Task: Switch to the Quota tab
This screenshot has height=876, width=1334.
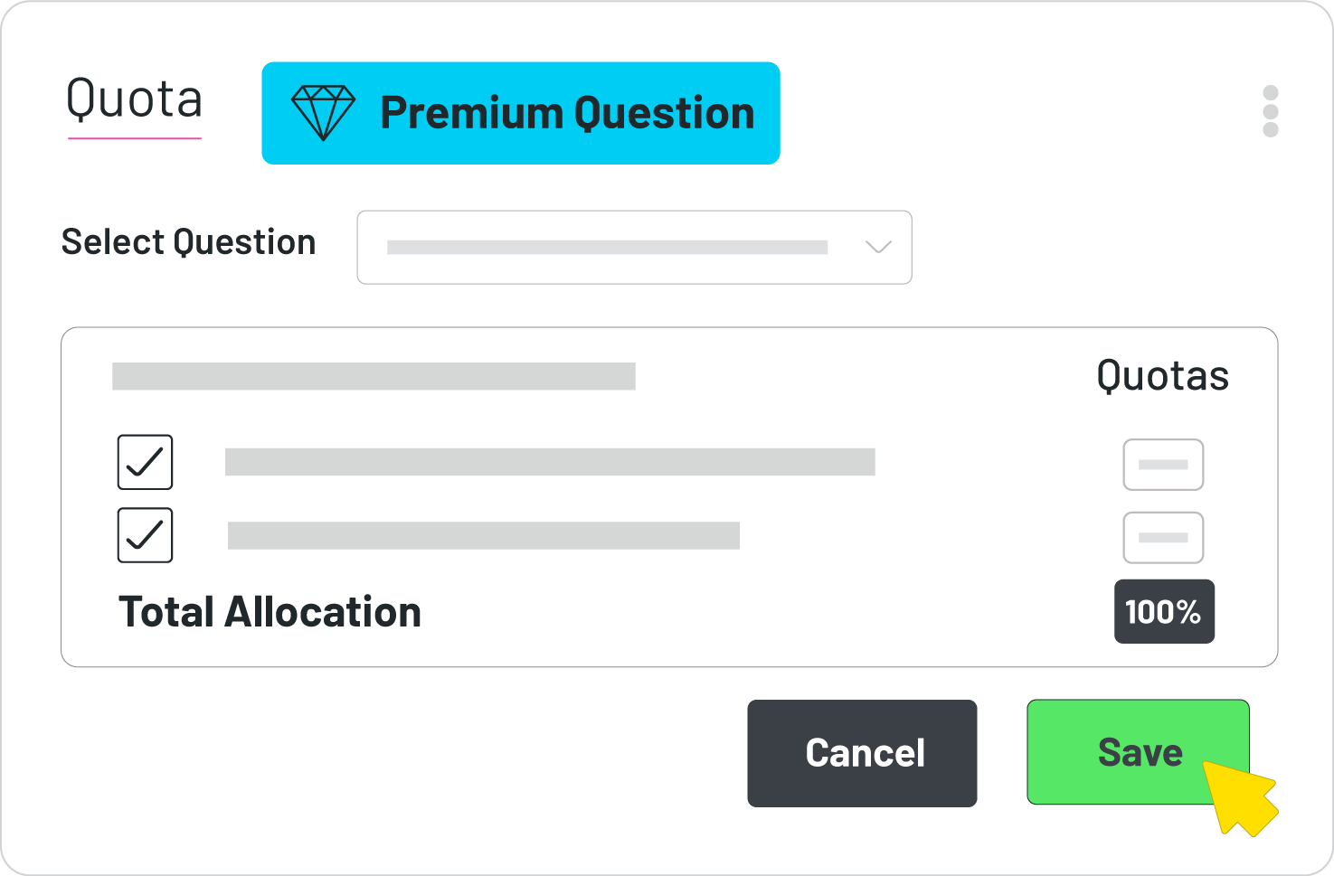Action: click(134, 99)
